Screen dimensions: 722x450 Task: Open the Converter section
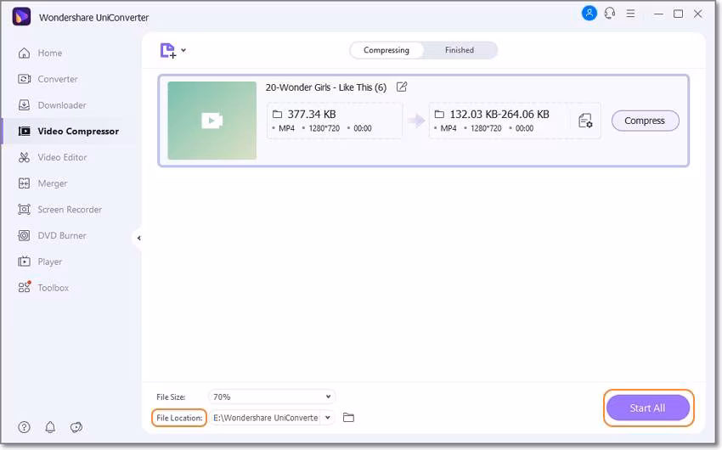click(x=48, y=79)
